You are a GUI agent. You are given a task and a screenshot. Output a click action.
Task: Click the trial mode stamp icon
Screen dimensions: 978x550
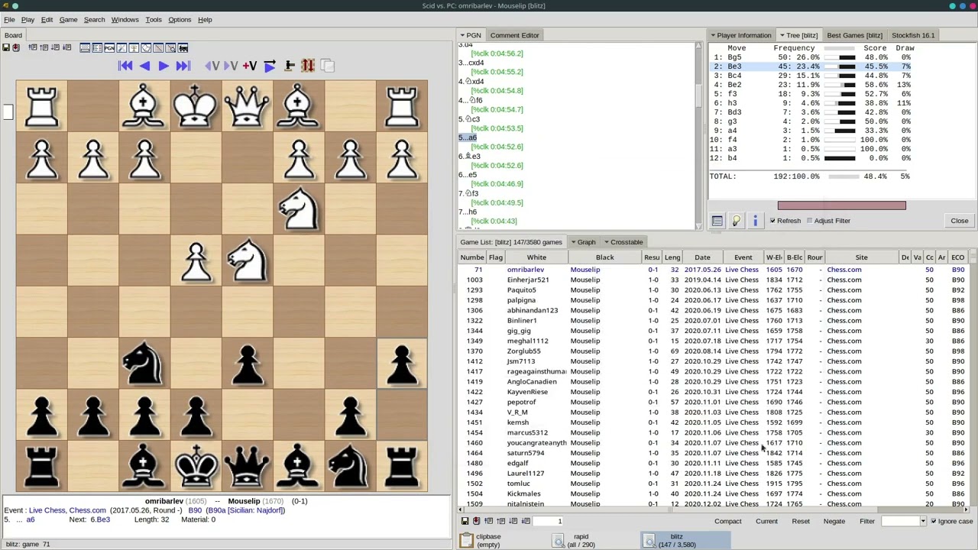click(290, 66)
